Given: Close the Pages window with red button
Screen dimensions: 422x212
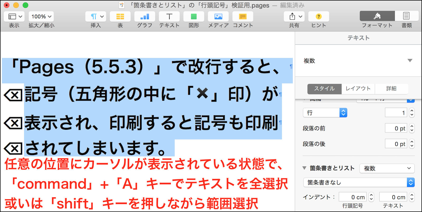Looking at the screenshot, I should pos(7,5).
